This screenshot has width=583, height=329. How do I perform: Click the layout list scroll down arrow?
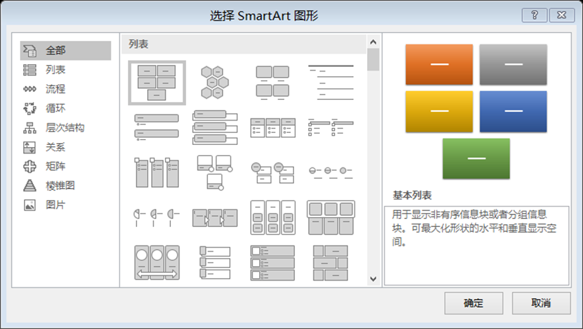[373, 279]
